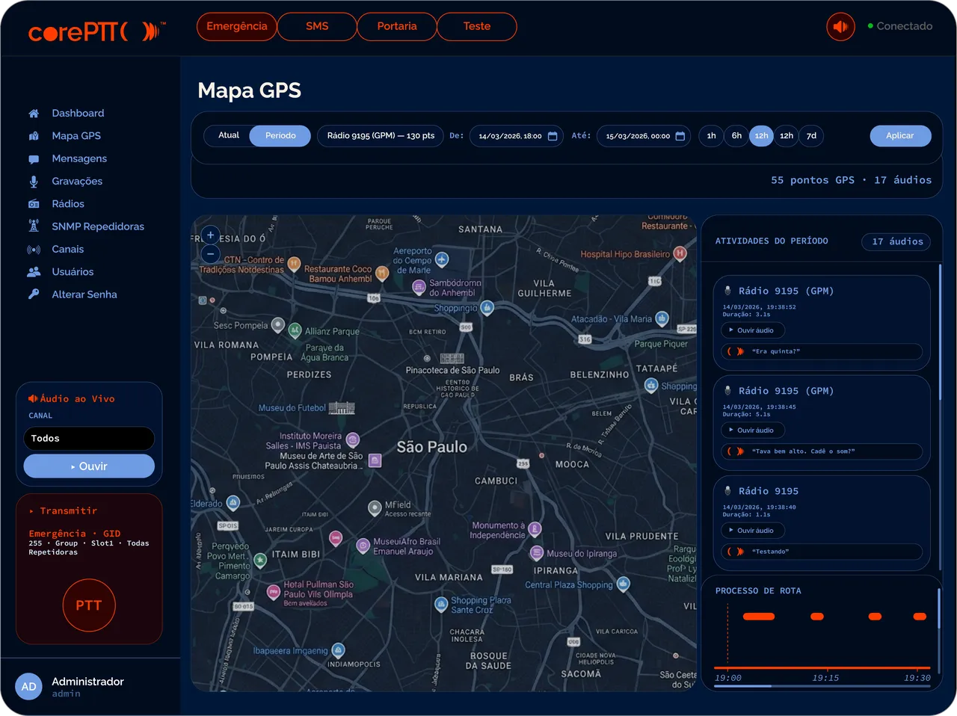Select Hospital Hipo Brasileiro map marker
Viewport: 957px width, 716px height.
[680, 253]
